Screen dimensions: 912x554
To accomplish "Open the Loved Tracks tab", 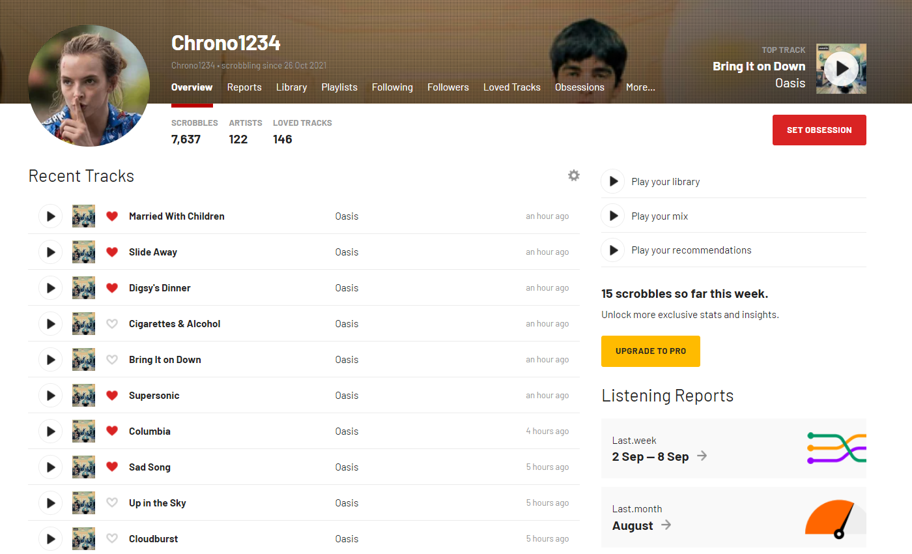I will click(512, 87).
